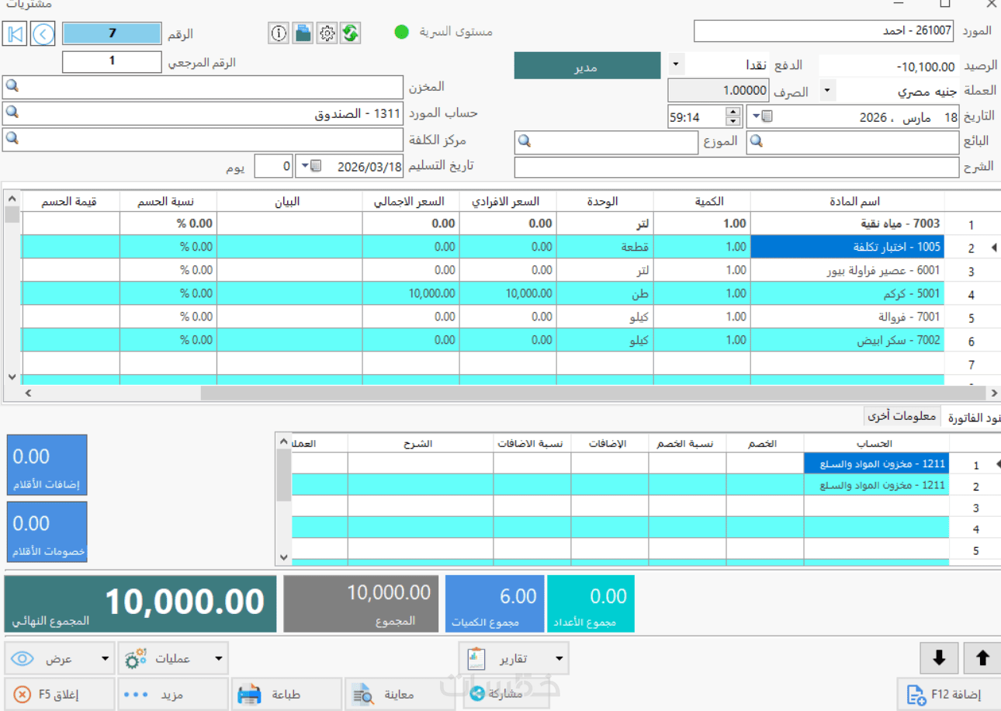Click the delivery days field next to يوم
1001x711 pixels.
274,166
